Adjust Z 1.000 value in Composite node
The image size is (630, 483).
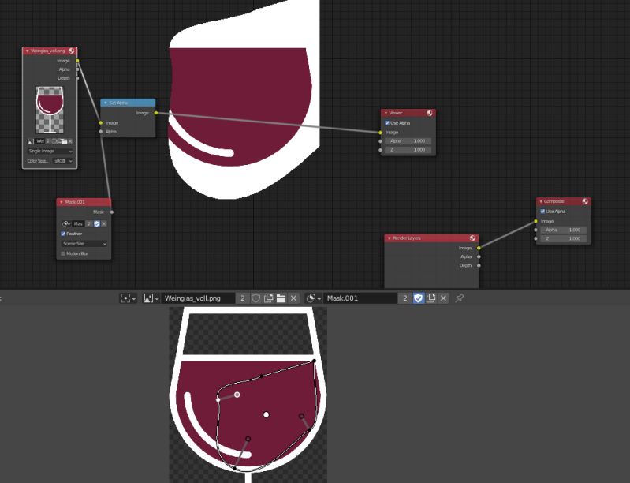click(564, 238)
